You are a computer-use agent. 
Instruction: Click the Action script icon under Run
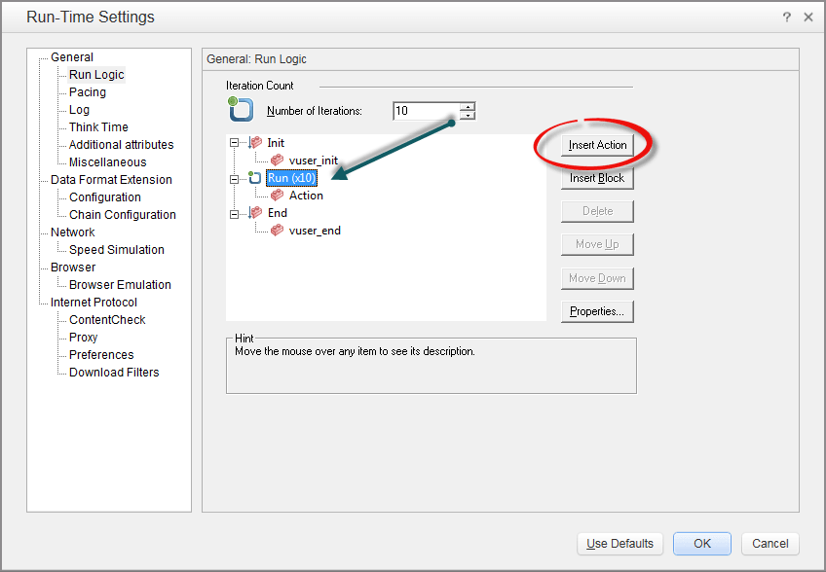277,196
